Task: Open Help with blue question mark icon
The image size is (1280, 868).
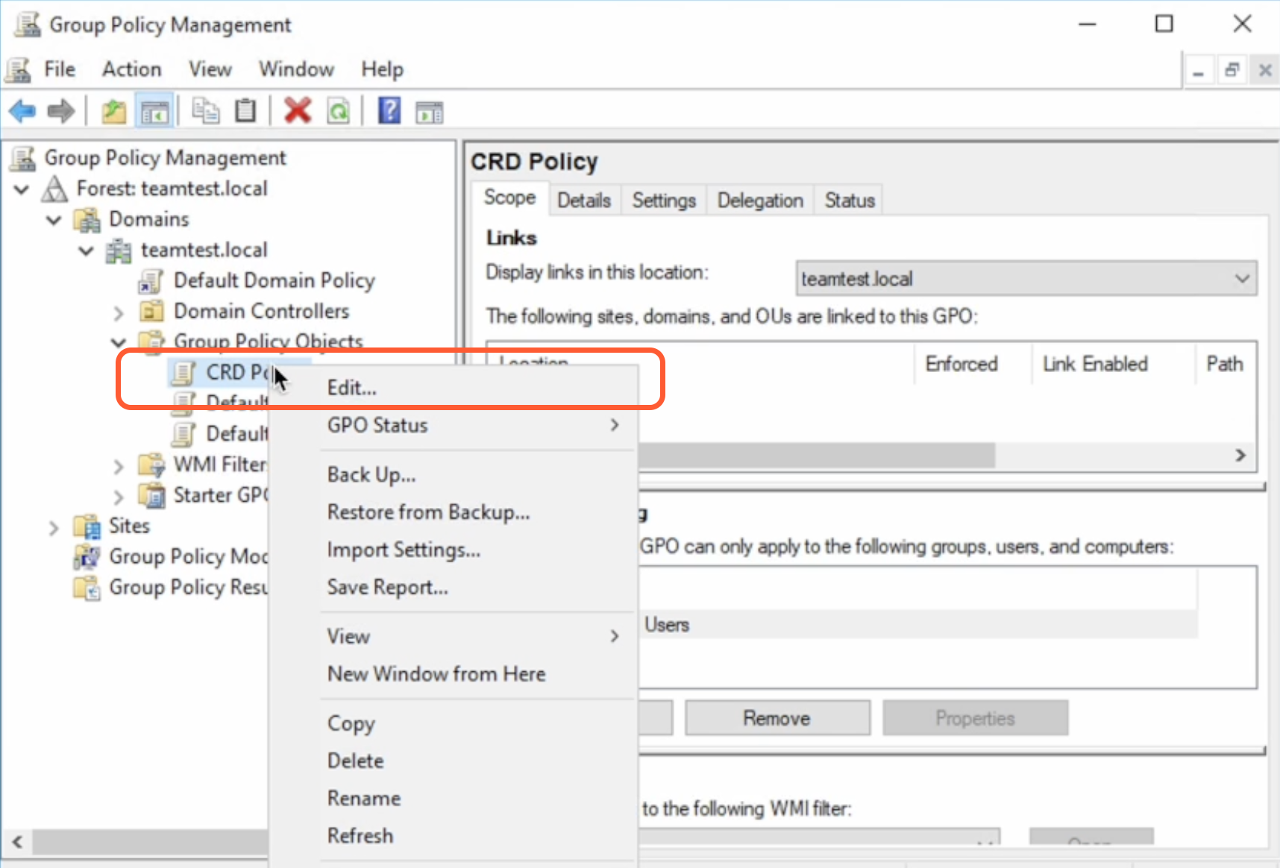Action: point(389,112)
